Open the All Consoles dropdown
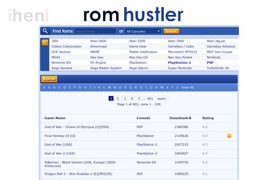This screenshot has height=180, width=270. point(143,31)
